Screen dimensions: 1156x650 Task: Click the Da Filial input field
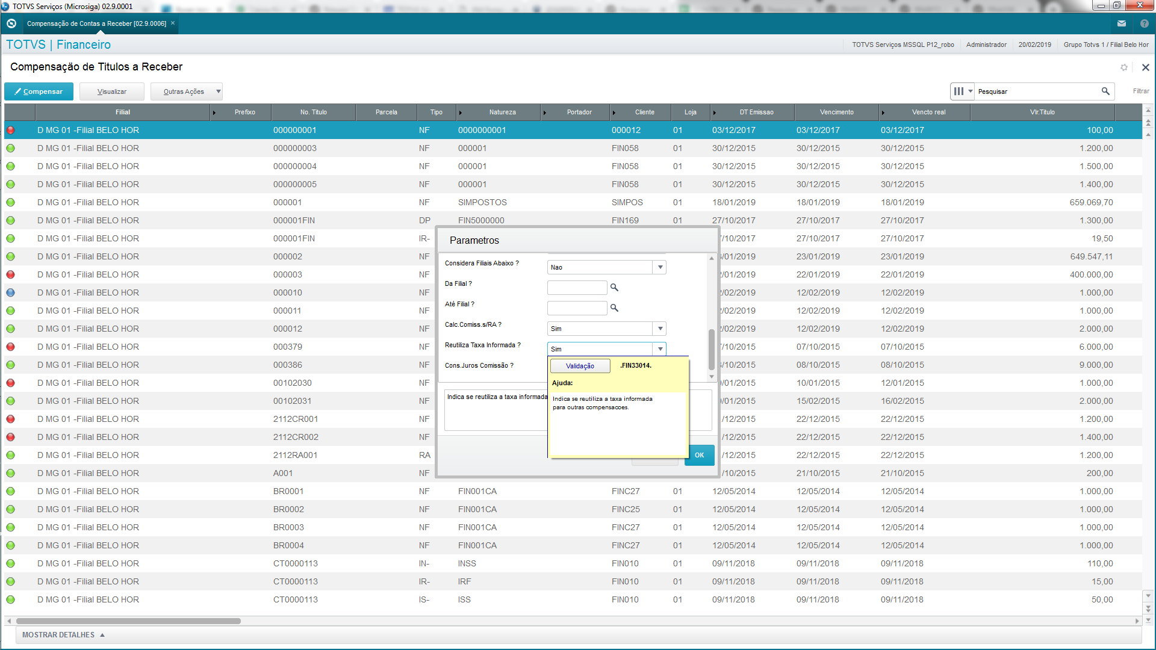(577, 288)
